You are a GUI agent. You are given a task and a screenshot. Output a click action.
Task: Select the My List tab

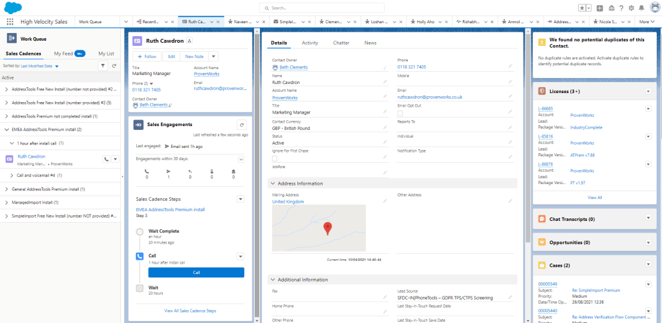pos(106,54)
